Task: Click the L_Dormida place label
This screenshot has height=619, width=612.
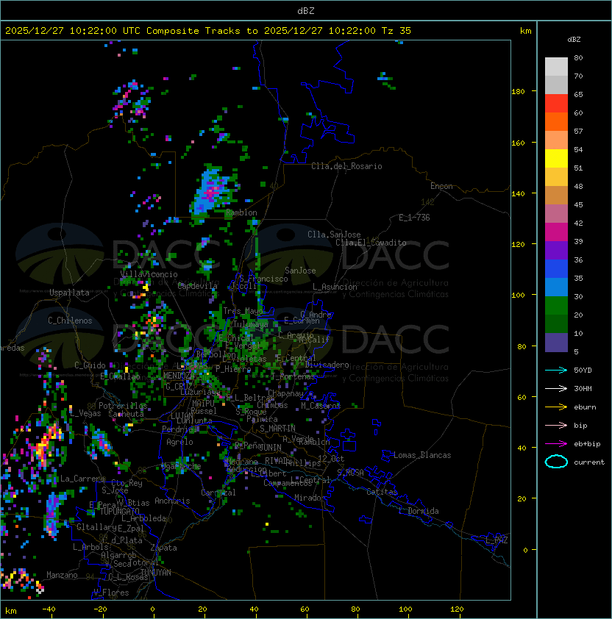Action: [419, 511]
